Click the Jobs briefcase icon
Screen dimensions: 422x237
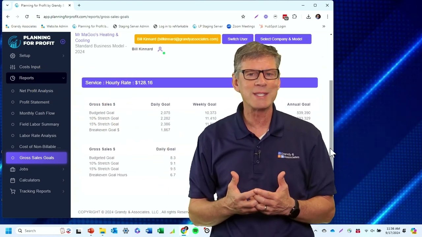[13, 169]
